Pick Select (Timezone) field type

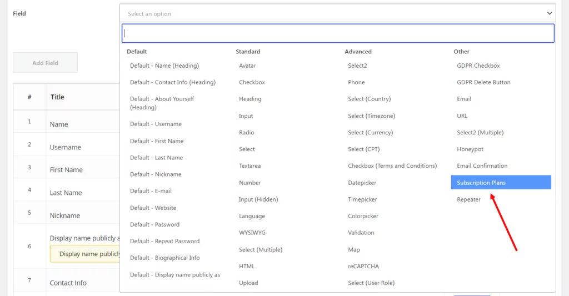click(x=372, y=116)
